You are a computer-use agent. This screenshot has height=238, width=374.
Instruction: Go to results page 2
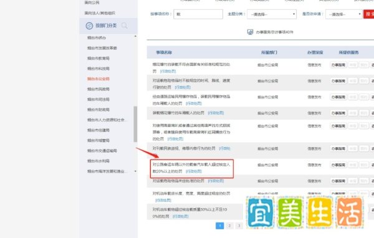(229, 226)
